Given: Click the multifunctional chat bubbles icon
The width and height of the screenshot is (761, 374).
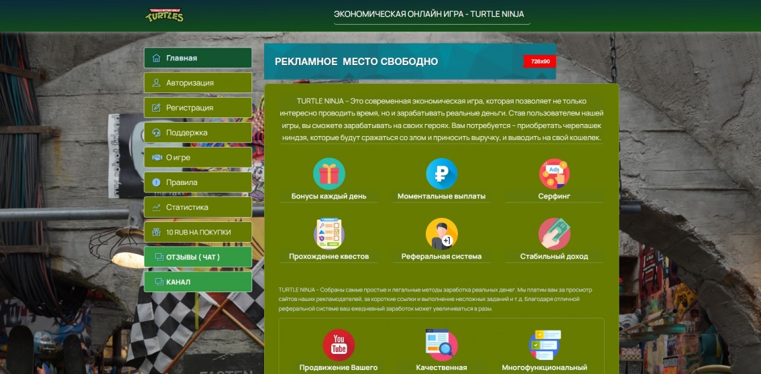Looking at the screenshot, I should (544, 345).
